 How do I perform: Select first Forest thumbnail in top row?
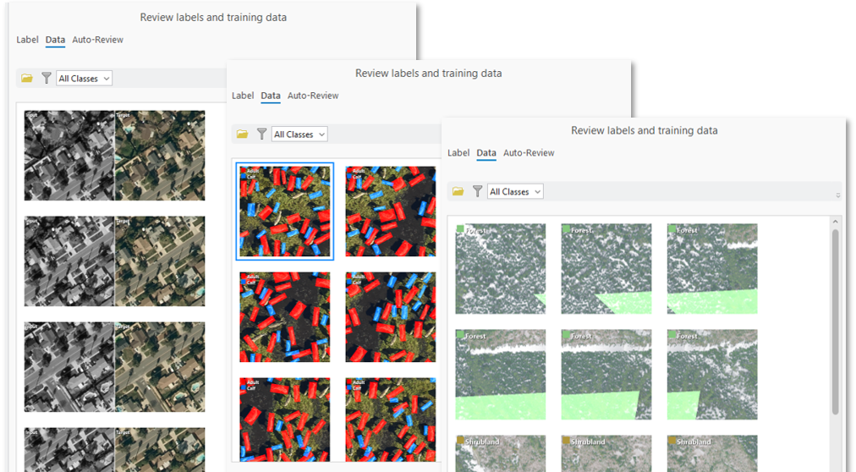(501, 269)
